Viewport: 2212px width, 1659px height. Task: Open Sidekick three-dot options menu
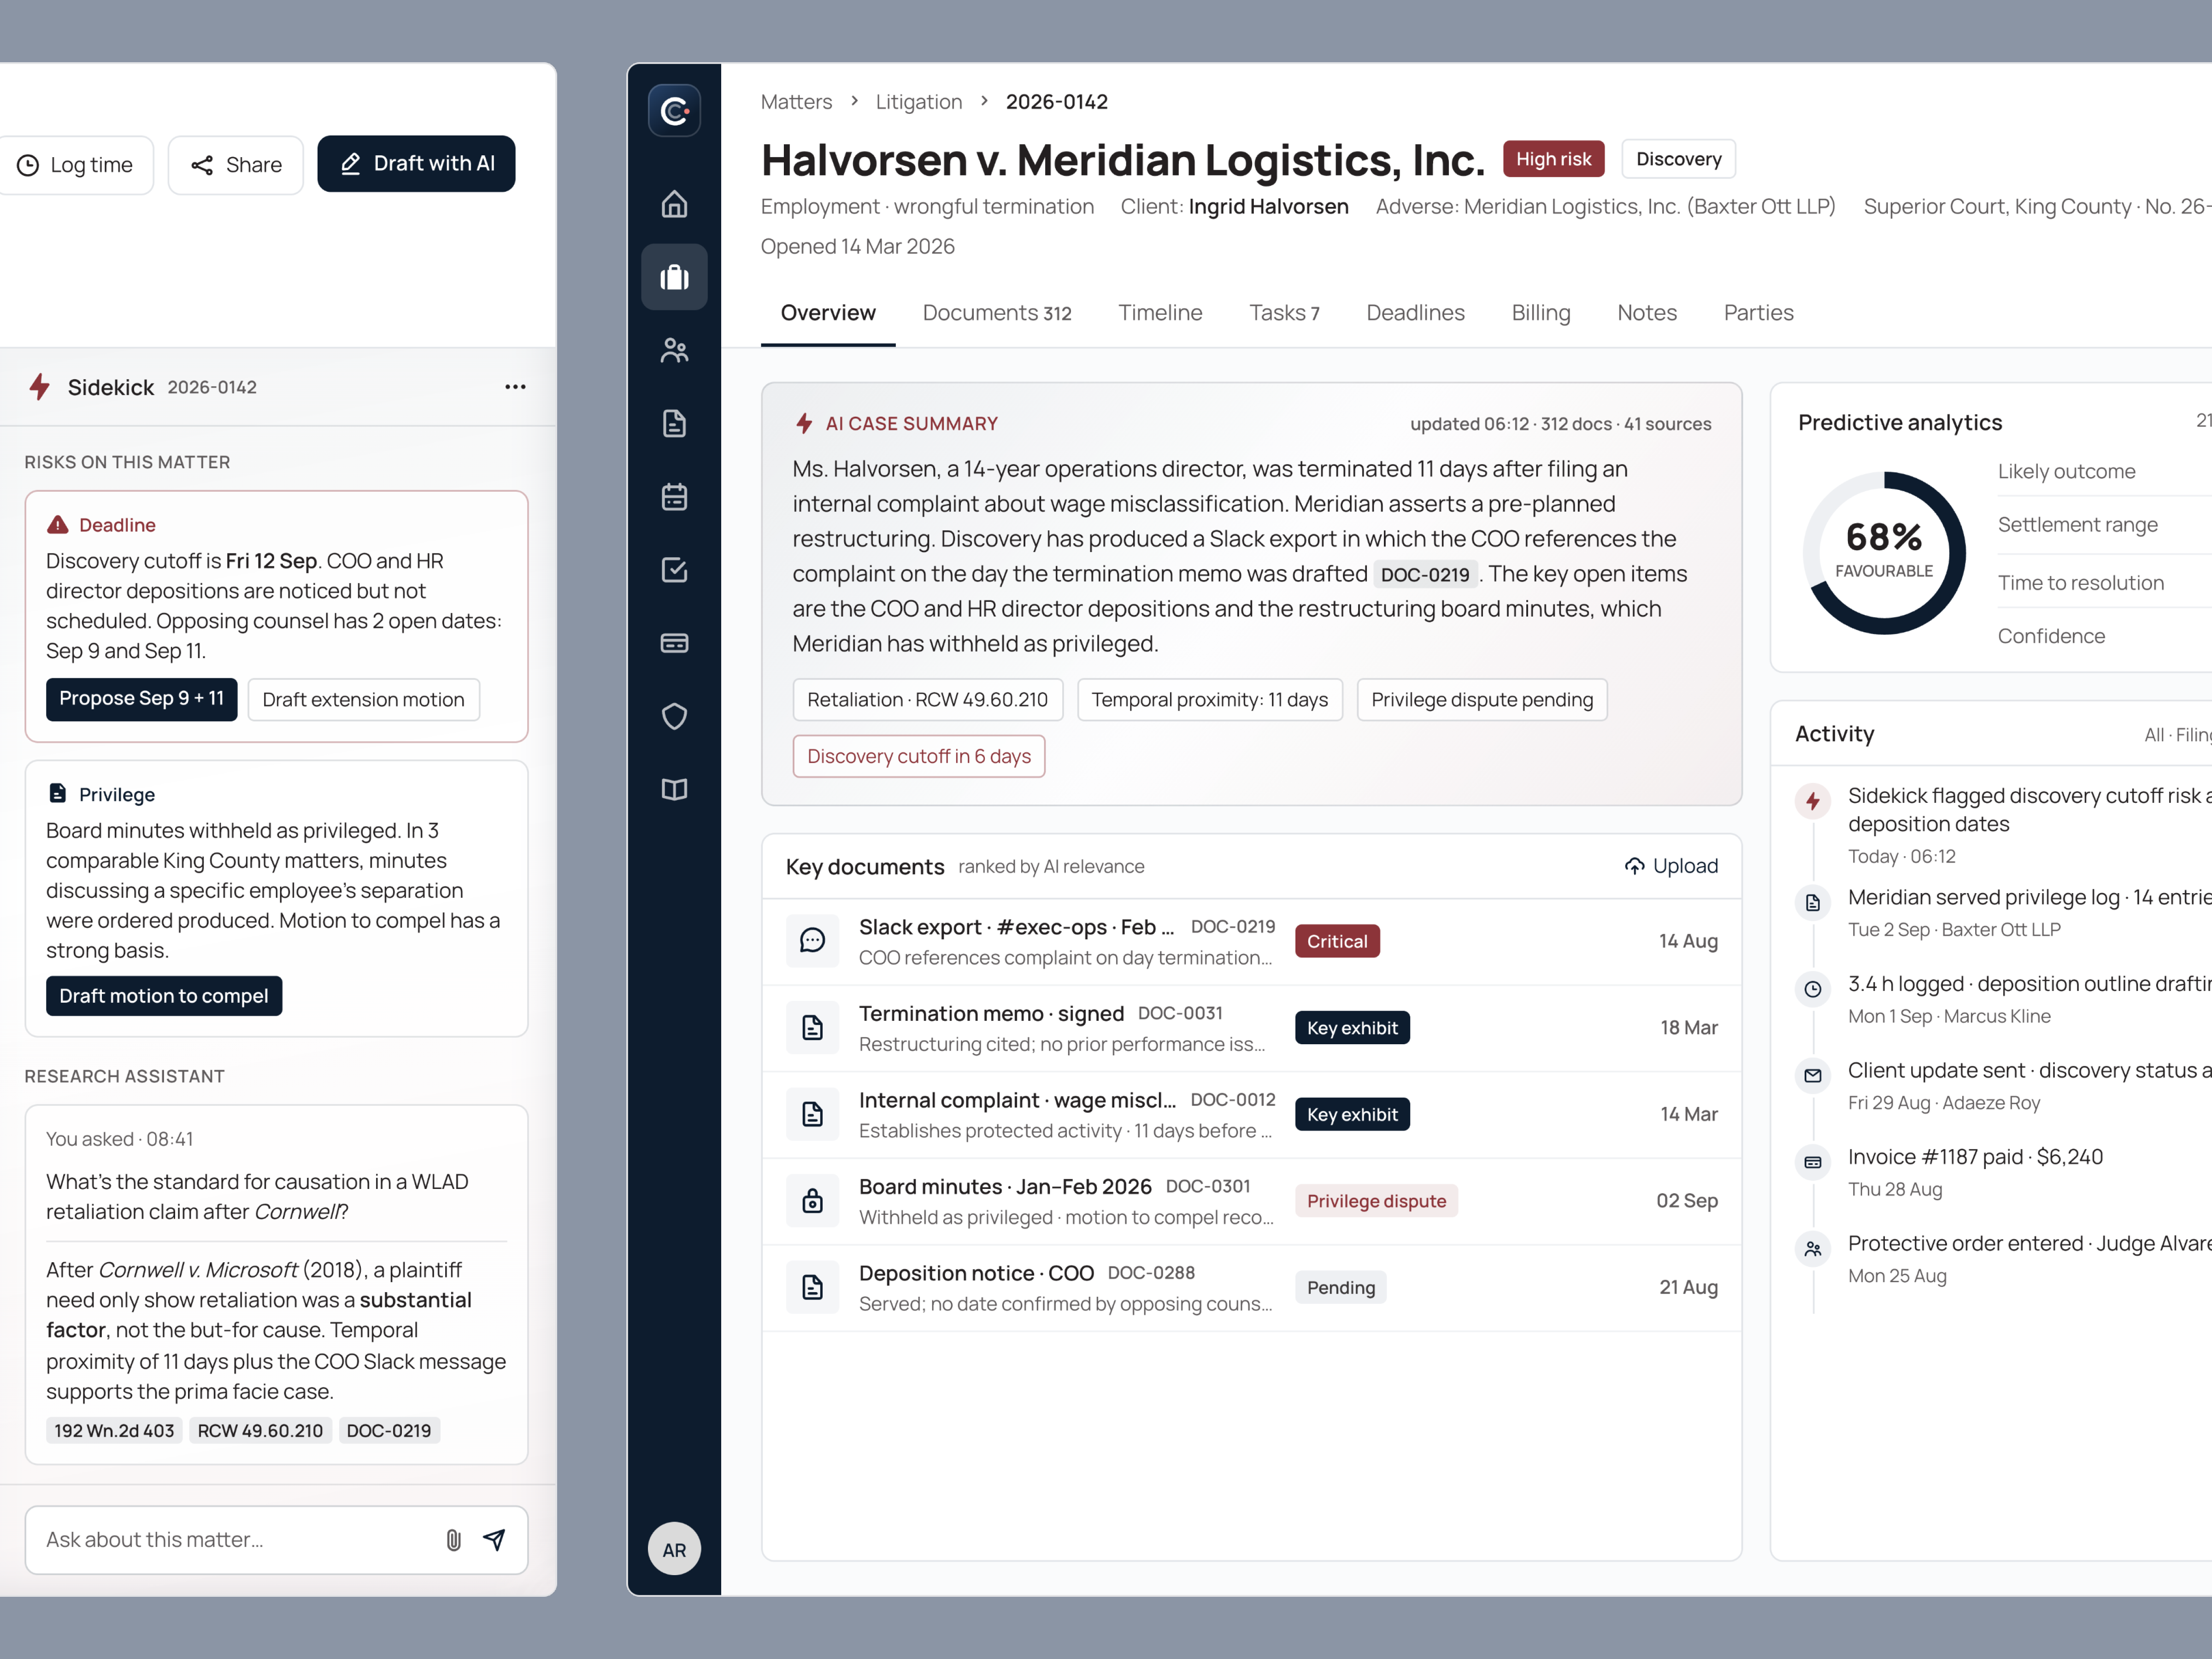515,387
